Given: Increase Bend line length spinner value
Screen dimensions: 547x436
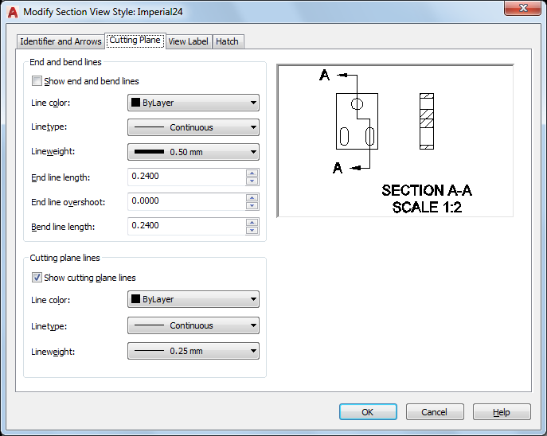Looking at the screenshot, I should tap(252, 222).
